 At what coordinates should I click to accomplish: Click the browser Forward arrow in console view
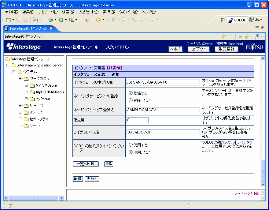click(231, 36)
